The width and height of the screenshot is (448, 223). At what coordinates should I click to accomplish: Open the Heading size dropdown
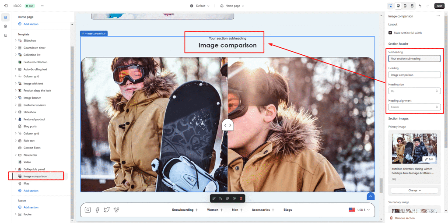tap(414, 91)
